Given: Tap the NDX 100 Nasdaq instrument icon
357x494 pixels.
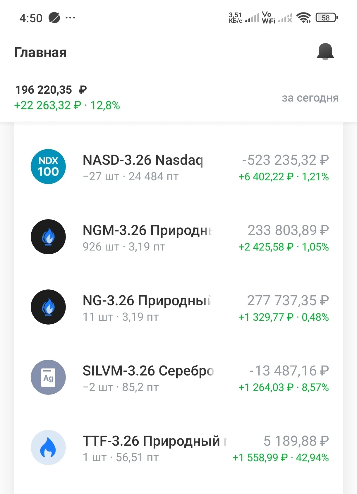Looking at the screenshot, I should 48,167.
